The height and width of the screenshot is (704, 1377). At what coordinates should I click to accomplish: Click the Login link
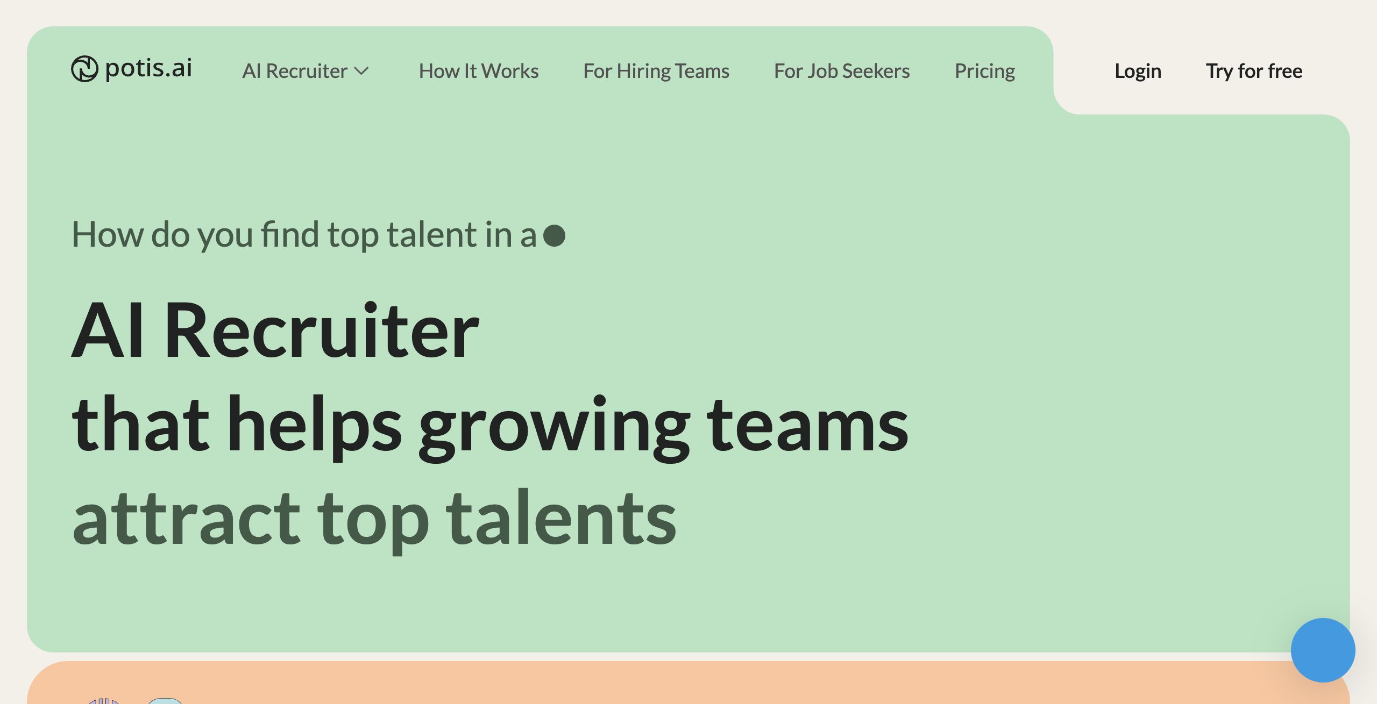pyautogui.click(x=1138, y=71)
